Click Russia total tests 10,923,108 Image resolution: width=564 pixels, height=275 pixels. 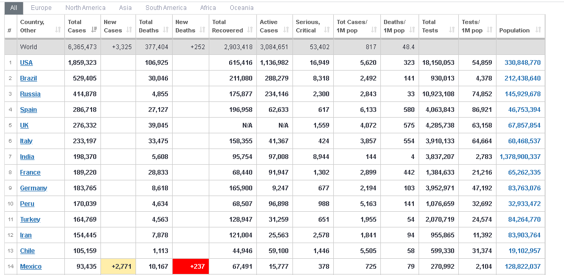tap(438, 94)
